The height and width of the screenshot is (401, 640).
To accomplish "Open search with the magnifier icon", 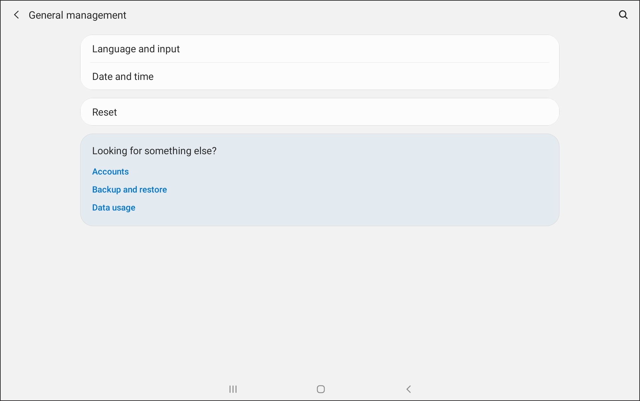I will (623, 15).
